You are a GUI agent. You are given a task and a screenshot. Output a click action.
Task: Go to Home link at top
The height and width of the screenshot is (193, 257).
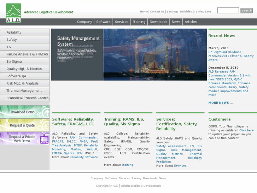144,12
